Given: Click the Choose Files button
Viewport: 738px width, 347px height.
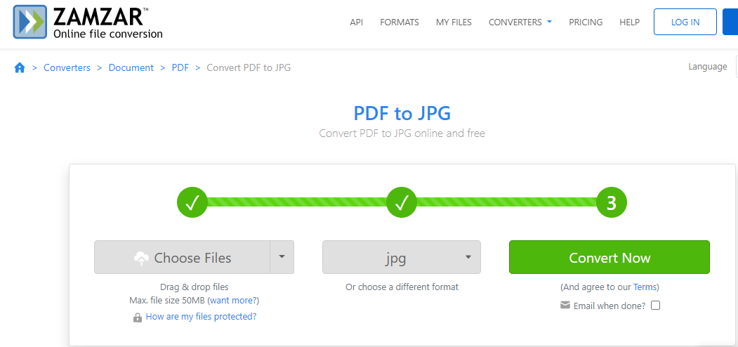Looking at the screenshot, I should (x=182, y=257).
